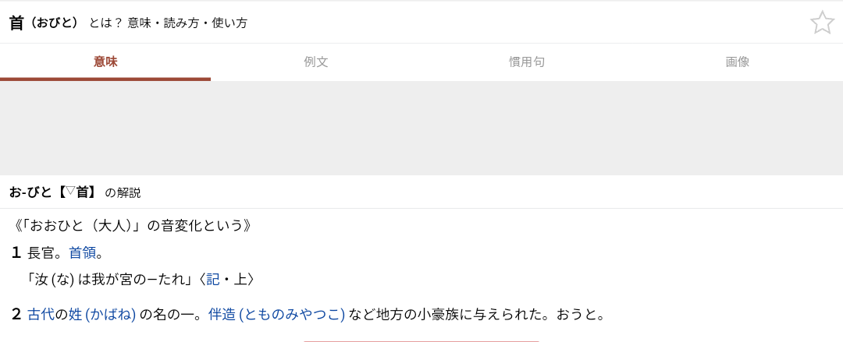The image size is (843, 342).
Task: Open the 姓(かばね) link
Action: click(102, 315)
